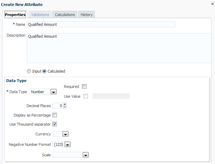Enable Display as Percentage checkbox
215x164 pixels.
click(54, 115)
